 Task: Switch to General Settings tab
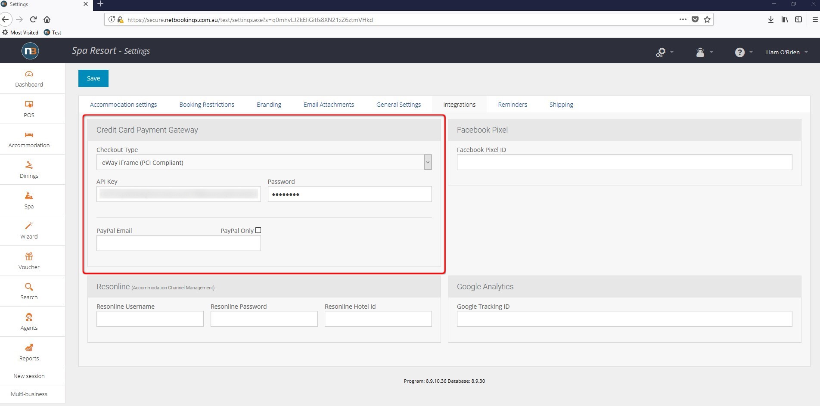398,105
